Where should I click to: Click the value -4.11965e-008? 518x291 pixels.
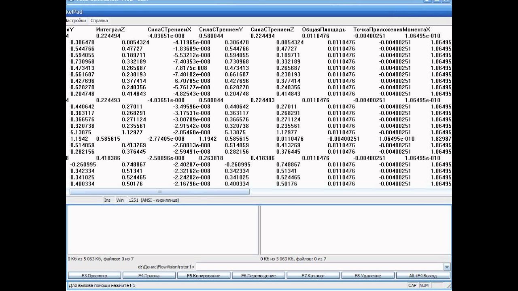(x=192, y=42)
